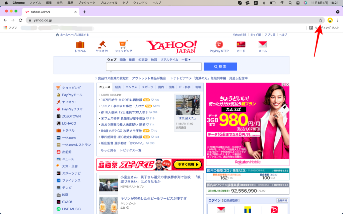Open GYAO! sidebar link
The image size is (343, 214).
[67, 202]
